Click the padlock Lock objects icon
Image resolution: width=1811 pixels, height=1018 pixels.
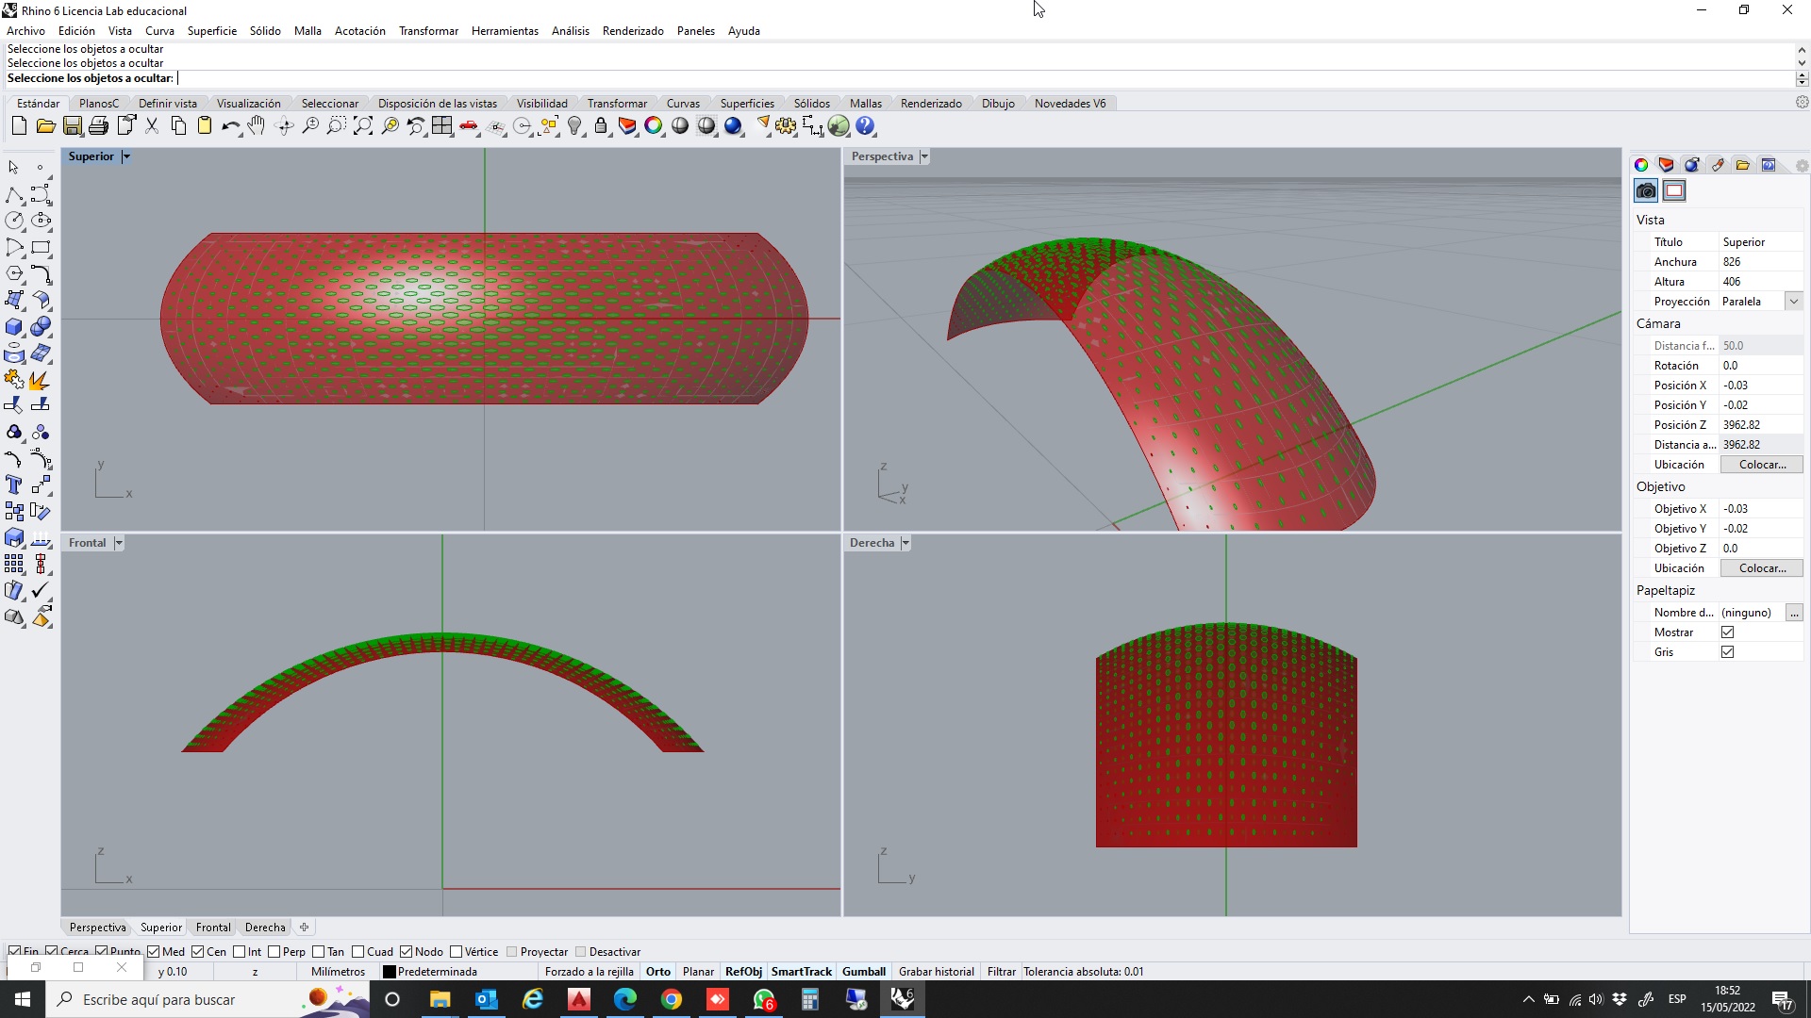click(601, 126)
